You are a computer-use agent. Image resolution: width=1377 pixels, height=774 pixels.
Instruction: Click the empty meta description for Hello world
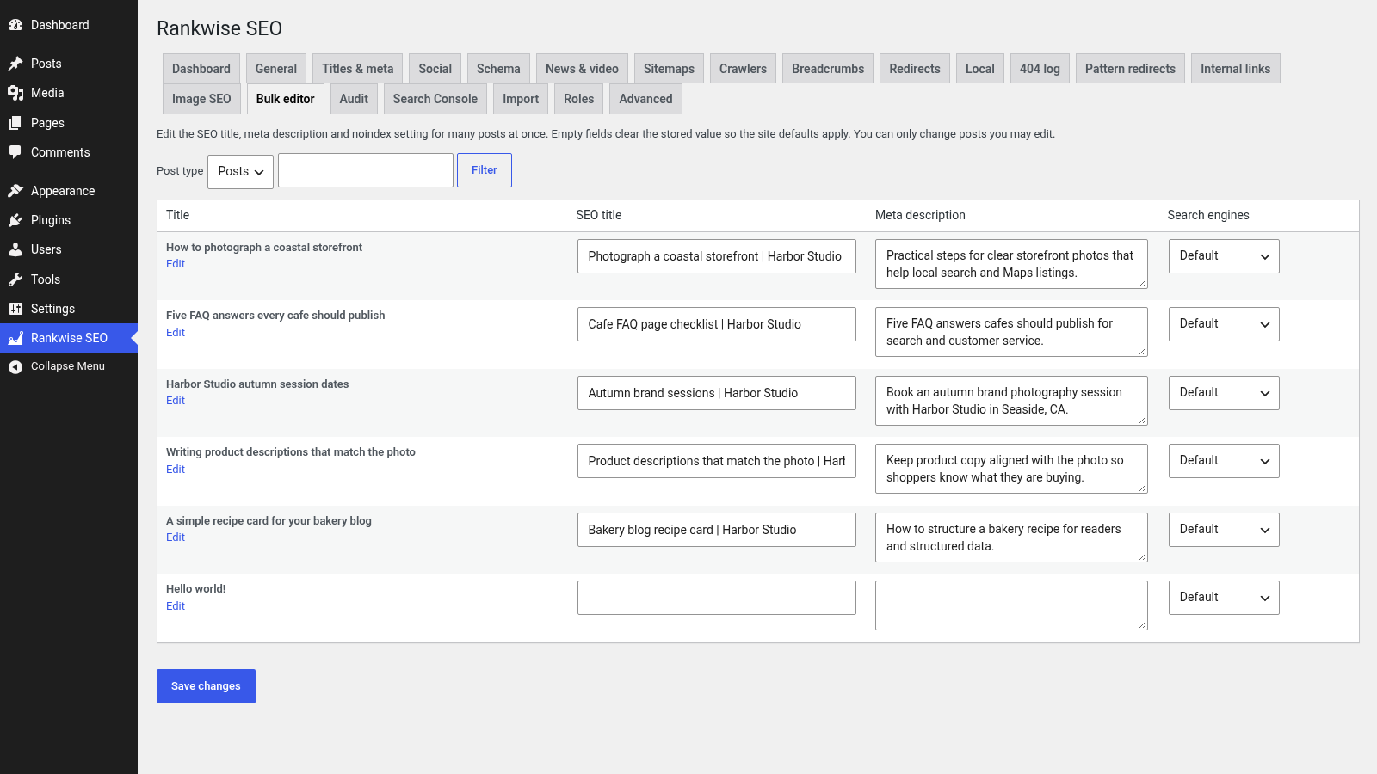click(x=1011, y=605)
